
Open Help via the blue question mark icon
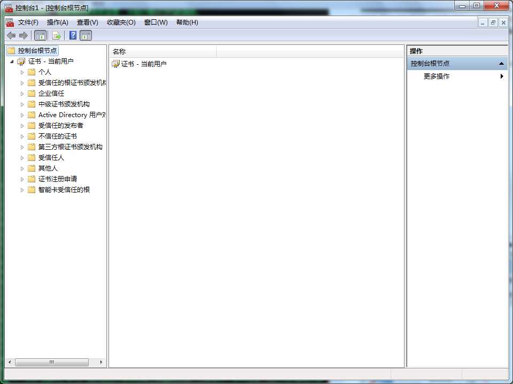tap(73, 35)
